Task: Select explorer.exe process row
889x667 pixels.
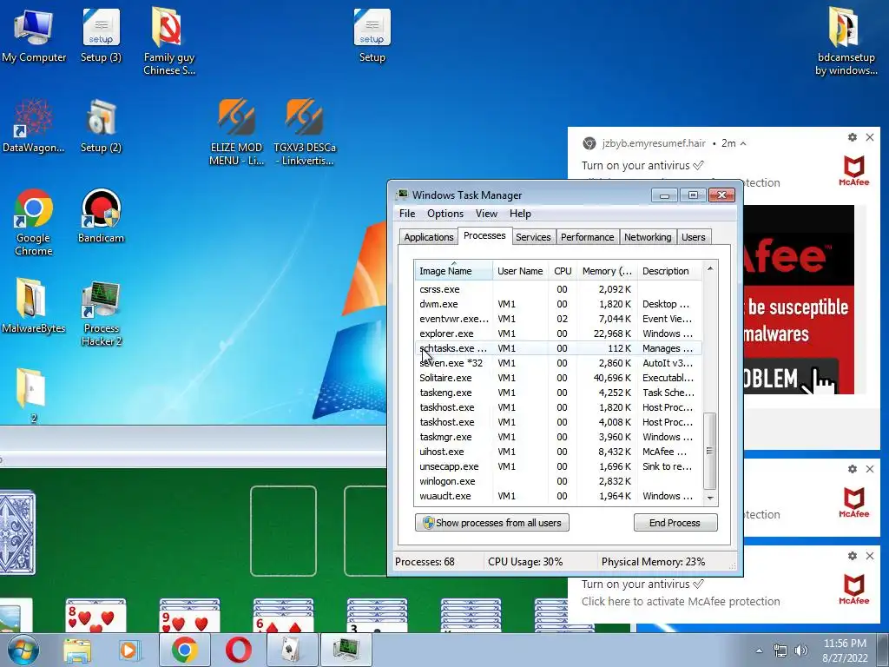Action: [558, 333]
